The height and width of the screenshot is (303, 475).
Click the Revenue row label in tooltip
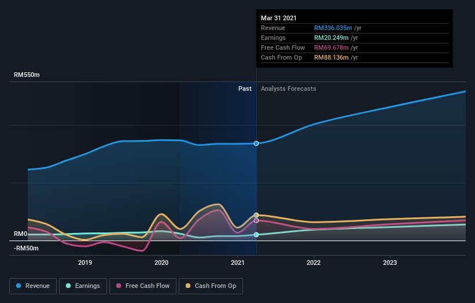click(273, 28)
